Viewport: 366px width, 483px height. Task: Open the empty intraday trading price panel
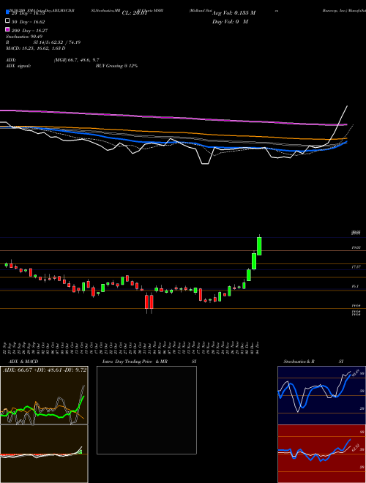coord(146,410)
